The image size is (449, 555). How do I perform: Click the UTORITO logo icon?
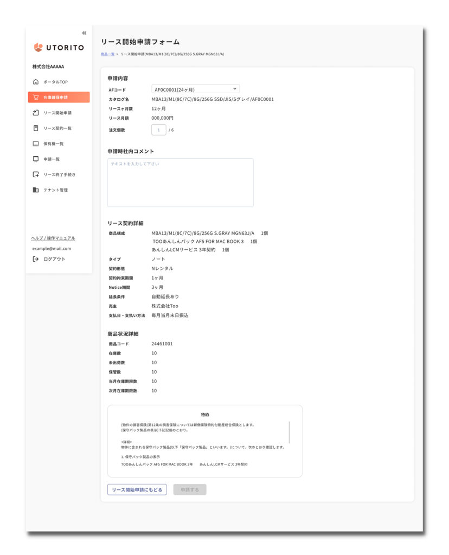point(38,48)
